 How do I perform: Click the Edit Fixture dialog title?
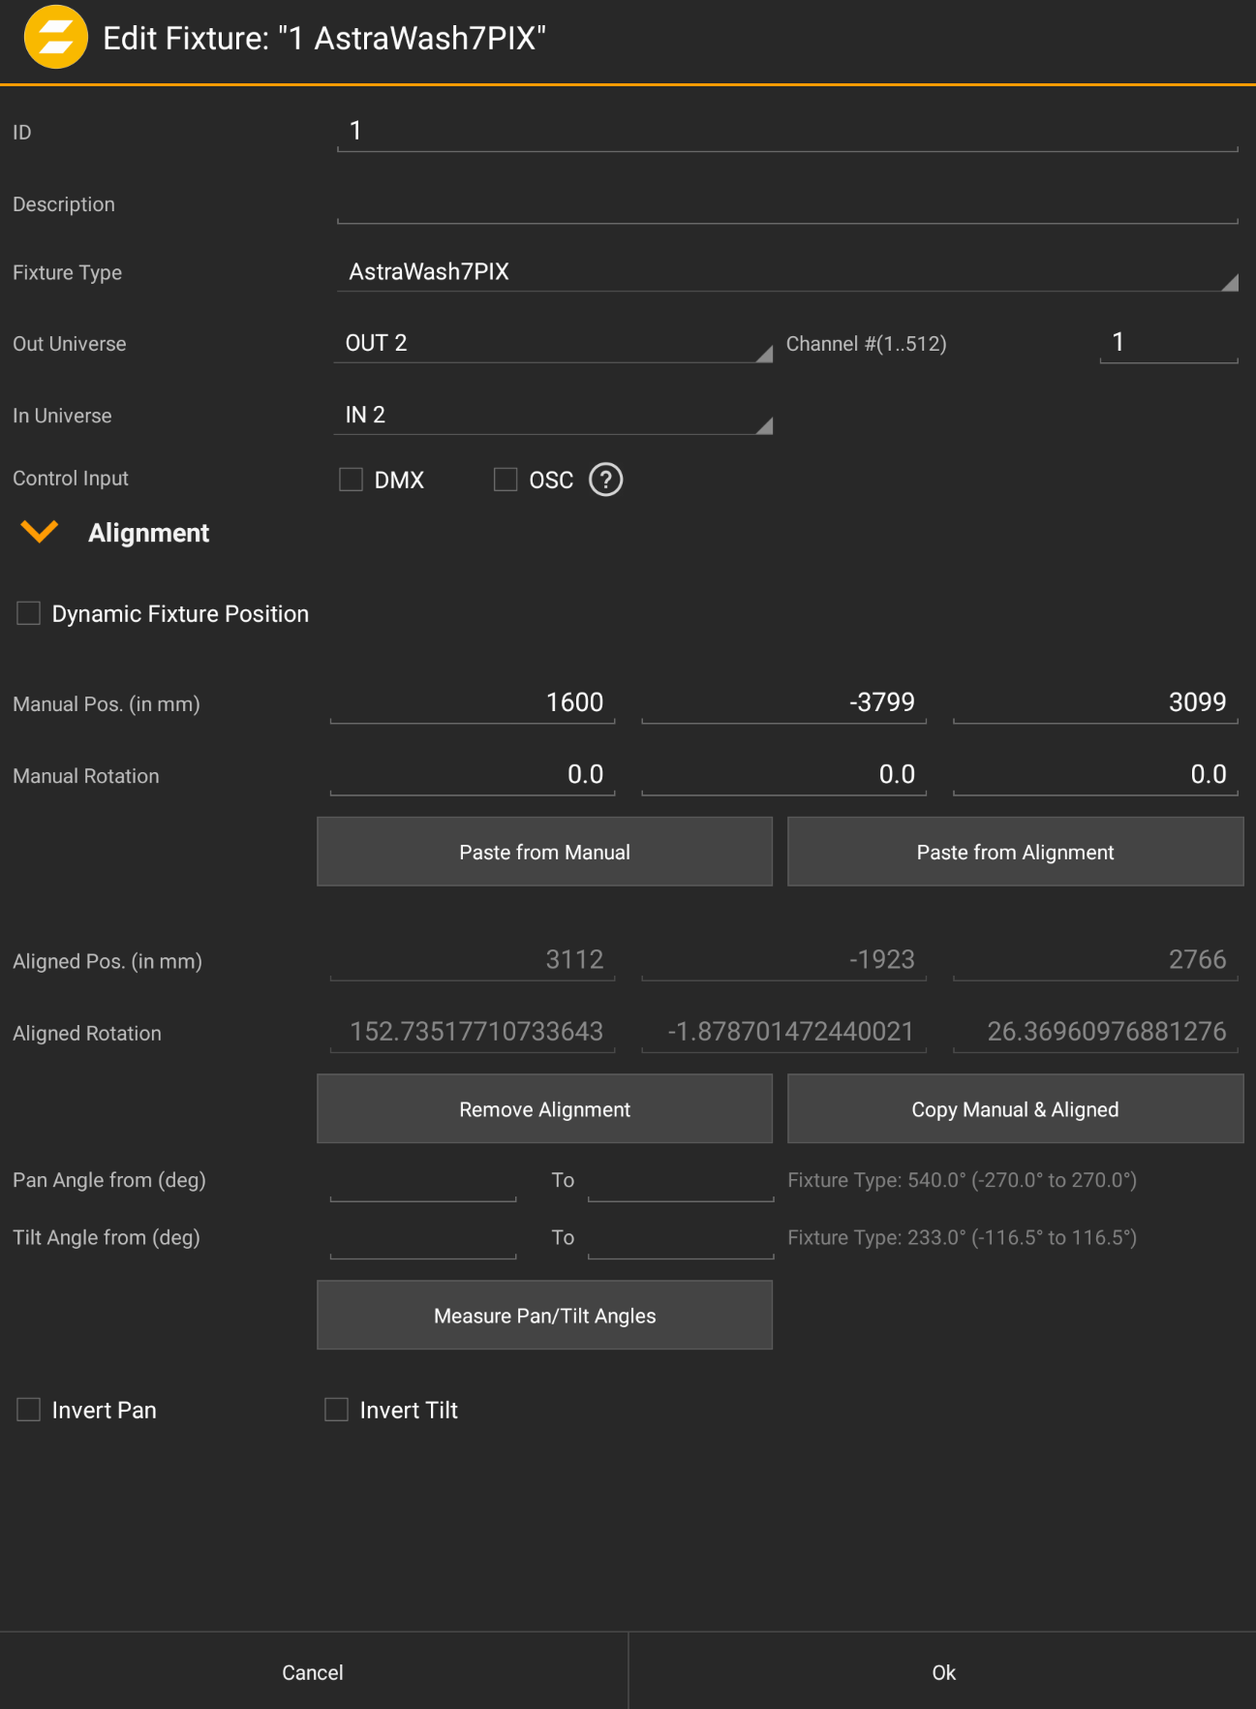click(x=324, y=38)
